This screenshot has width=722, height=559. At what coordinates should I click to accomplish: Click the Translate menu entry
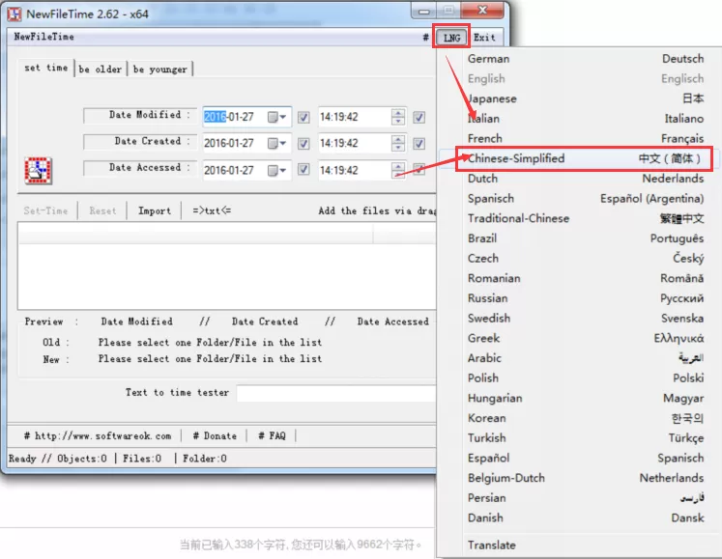579,545
